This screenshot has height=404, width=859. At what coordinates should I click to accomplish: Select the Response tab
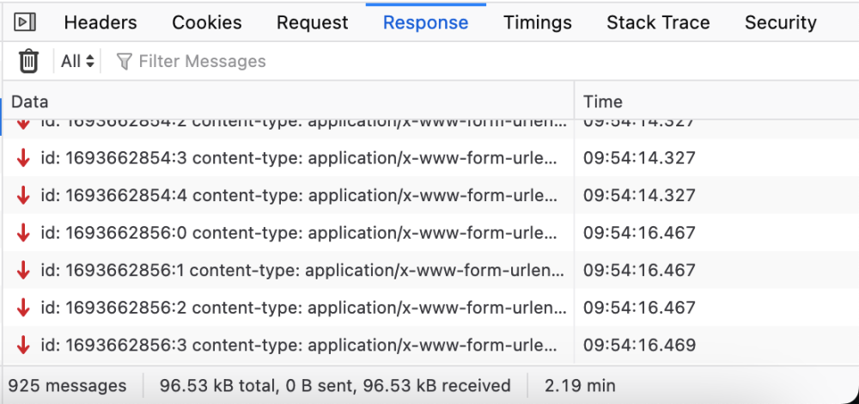tap(426, 22)
